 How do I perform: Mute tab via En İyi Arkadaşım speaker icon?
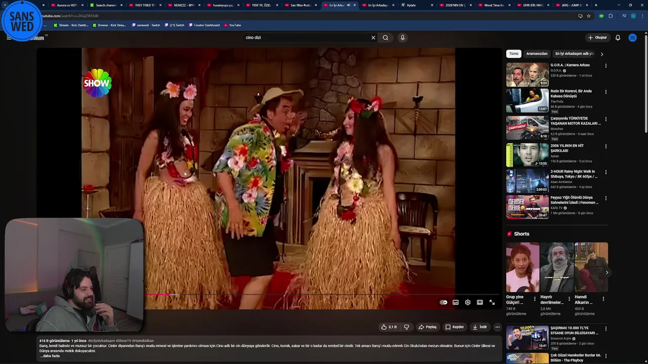point(348,5)
